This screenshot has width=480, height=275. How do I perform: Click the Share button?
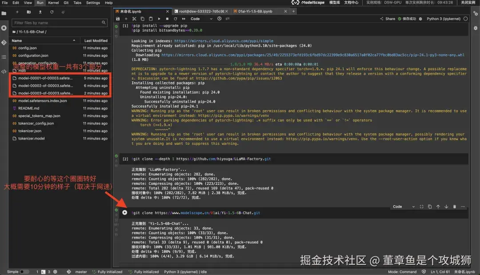click(x=388, y=19)
